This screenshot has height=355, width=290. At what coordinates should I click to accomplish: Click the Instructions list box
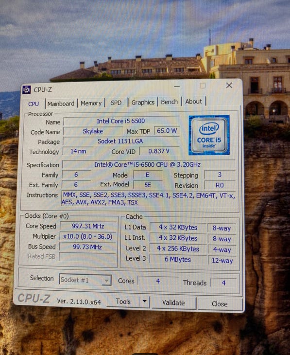click(x=149, y=198)
